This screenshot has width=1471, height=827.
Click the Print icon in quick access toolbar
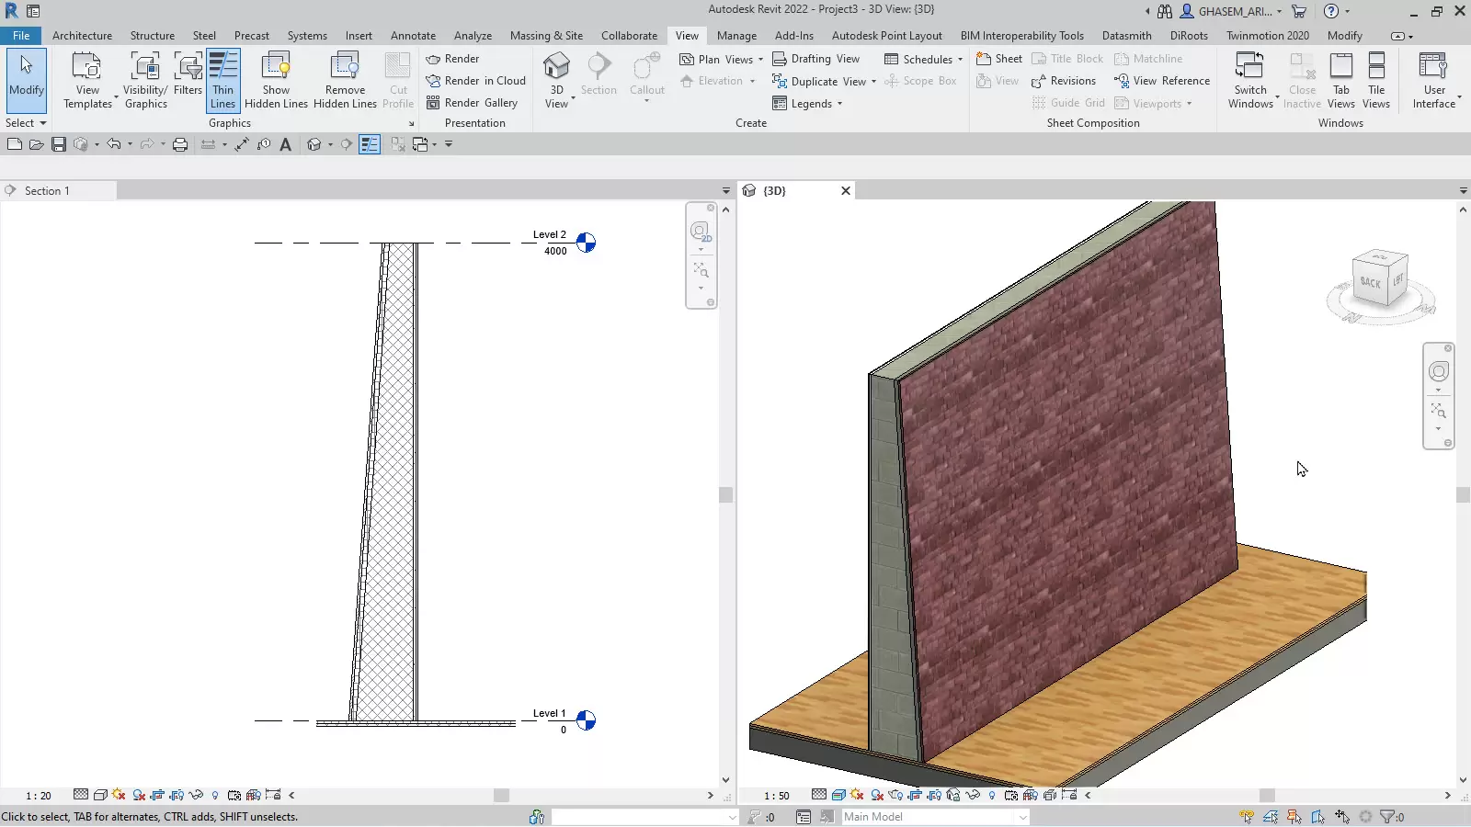point(180,144)
